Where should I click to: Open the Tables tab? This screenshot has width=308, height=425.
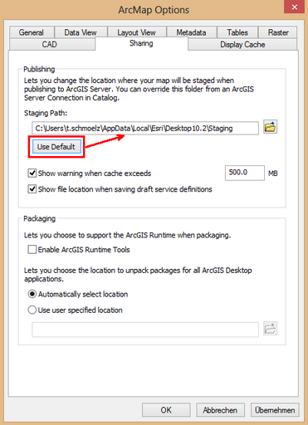(237, 32)
